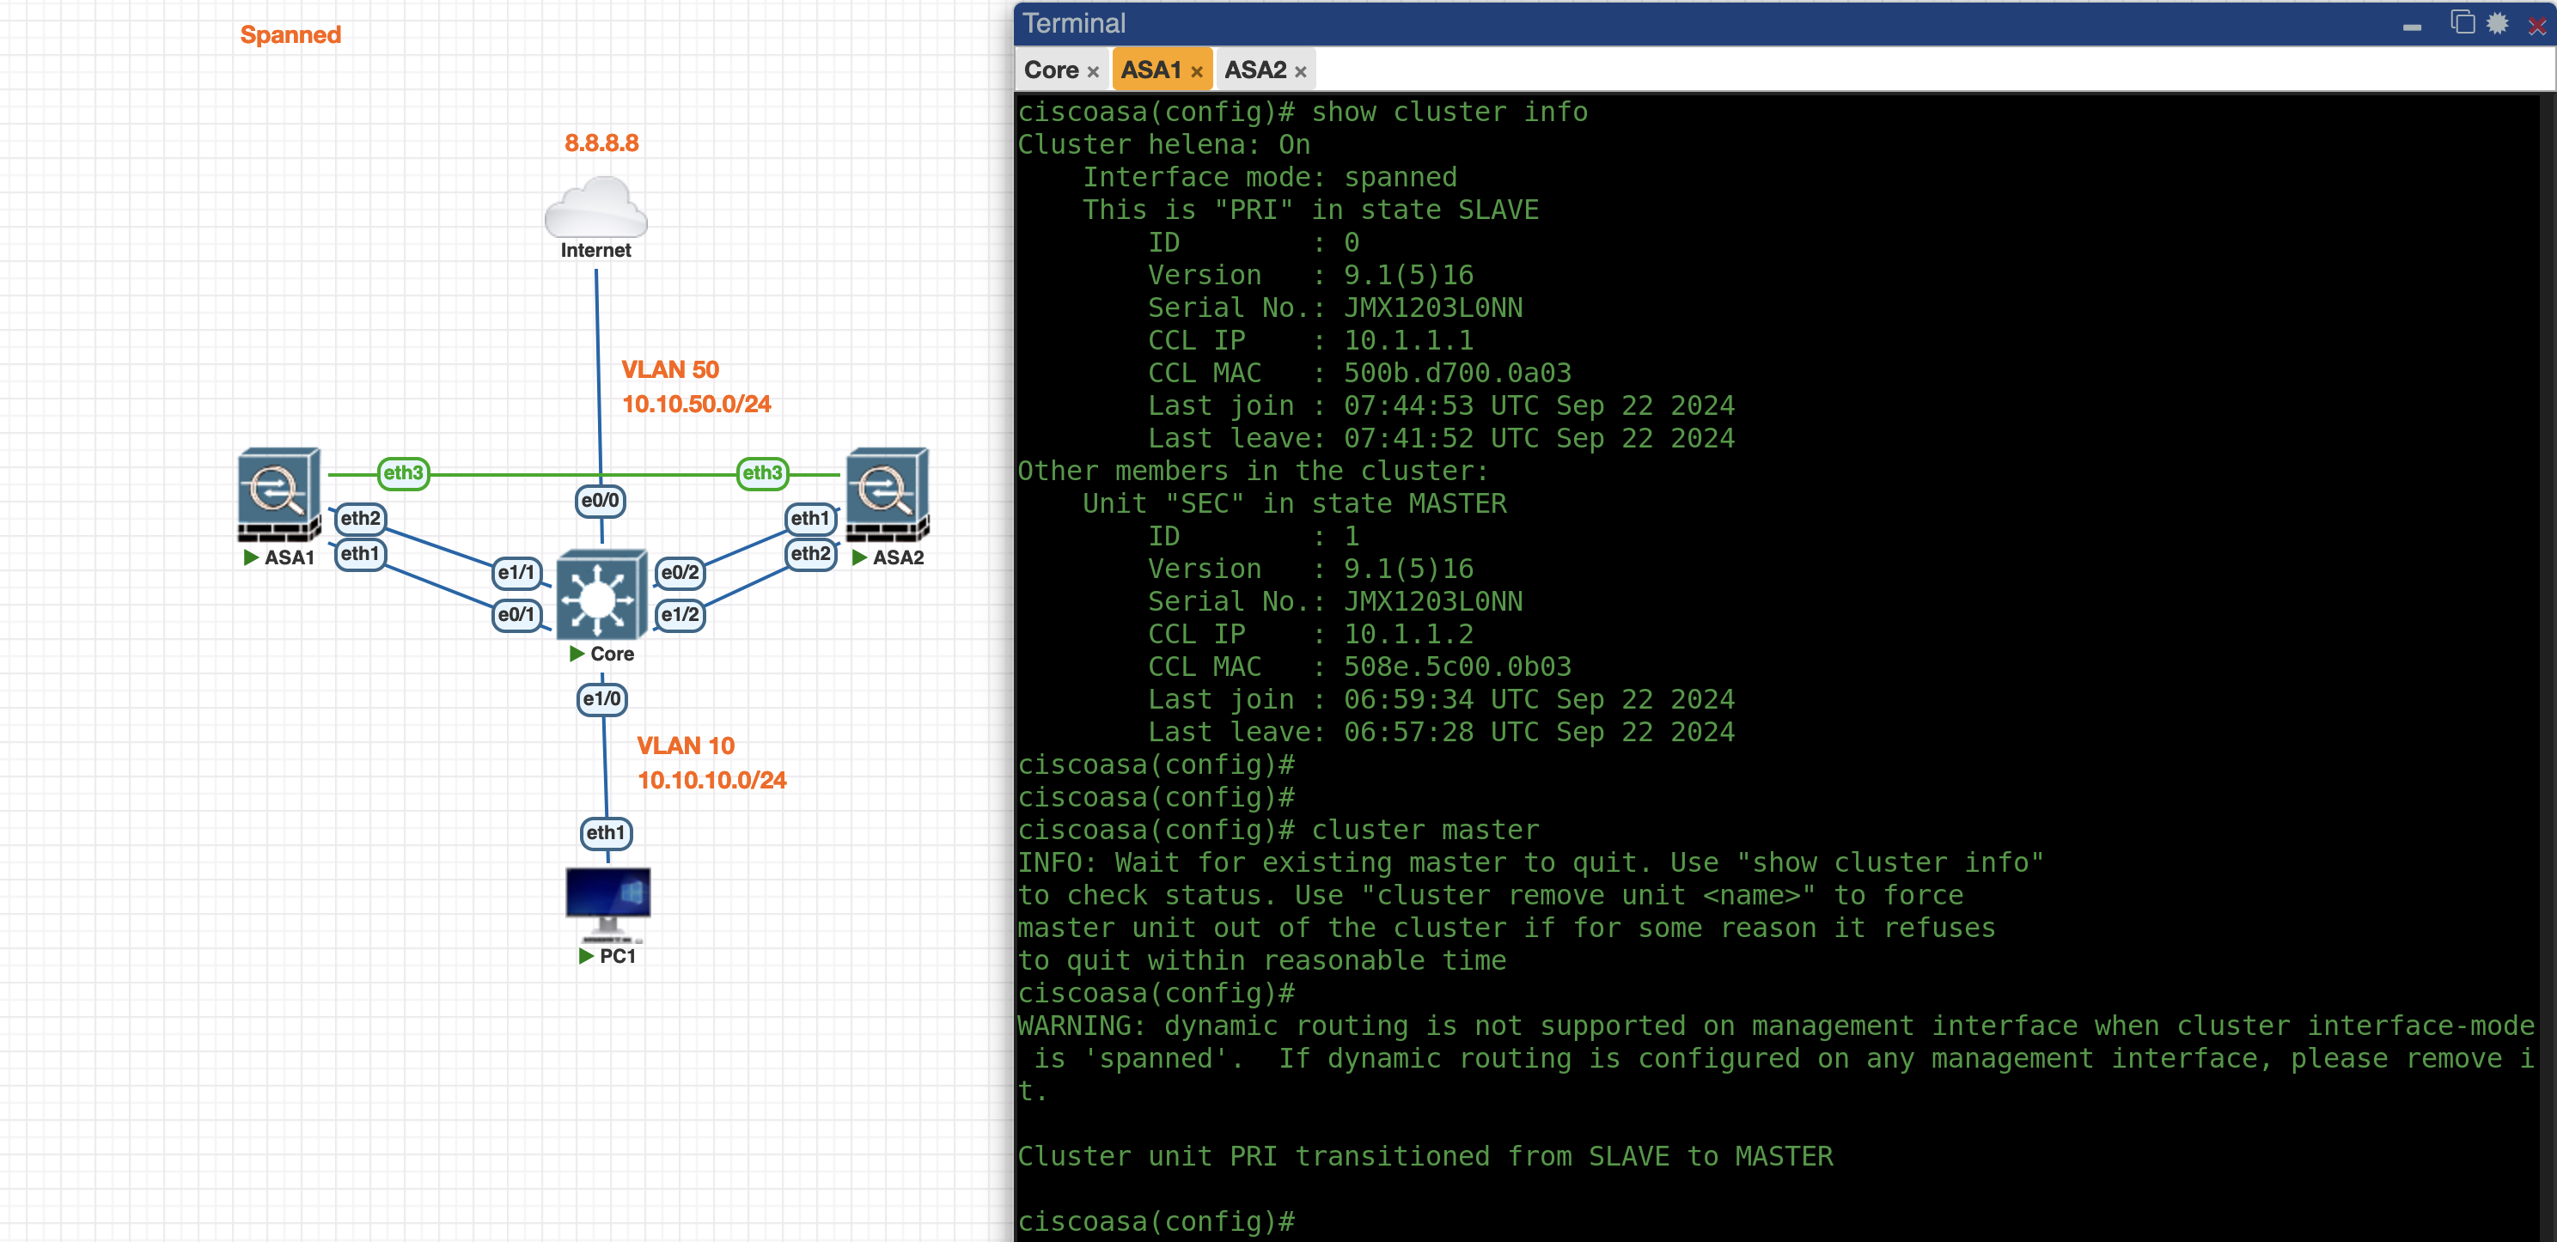Minimize the Terminal panel
The width and height of the screenshot is (2557, 1242).
(2411, 27)
